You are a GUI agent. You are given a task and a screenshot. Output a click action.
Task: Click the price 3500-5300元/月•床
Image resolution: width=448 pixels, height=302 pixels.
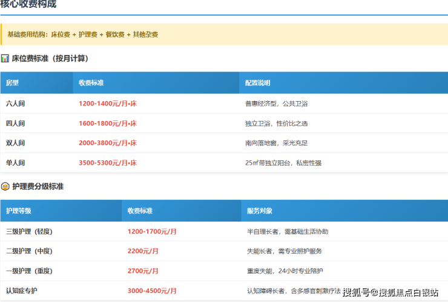pyautogui.click(x=108, y=163)
